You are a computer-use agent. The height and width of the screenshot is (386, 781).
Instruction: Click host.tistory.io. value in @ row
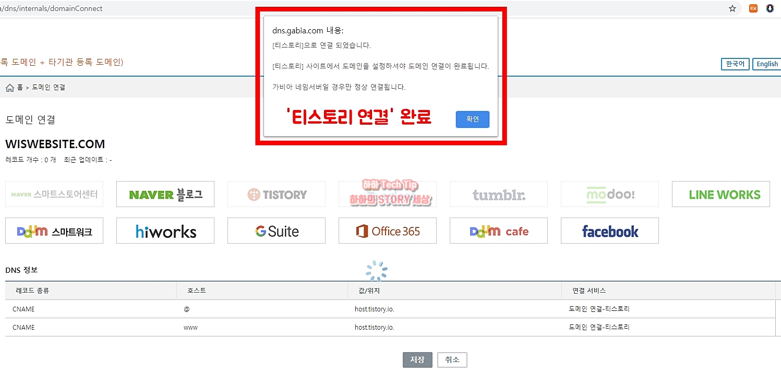coord(375,309)
